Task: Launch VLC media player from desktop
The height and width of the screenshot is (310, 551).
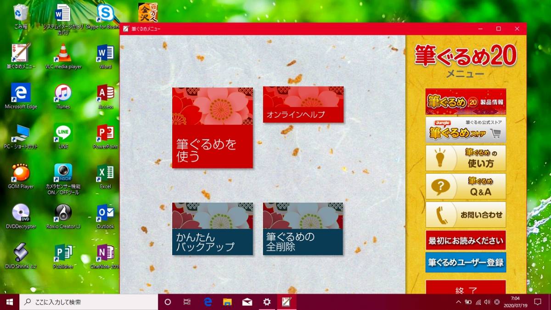Action: (x=63, y=56)
